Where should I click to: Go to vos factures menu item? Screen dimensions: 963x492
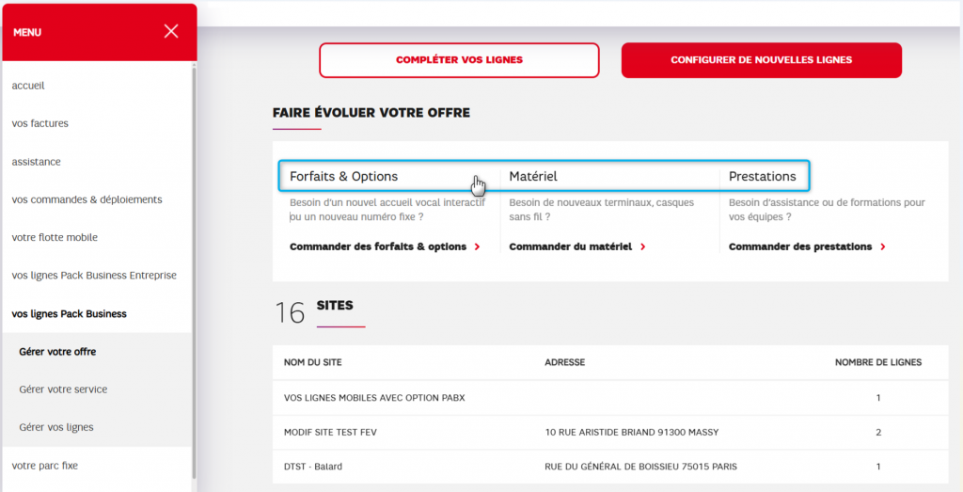[40, 123]
